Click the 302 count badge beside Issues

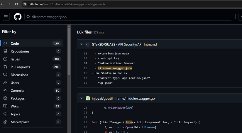(x=57, y=59)
